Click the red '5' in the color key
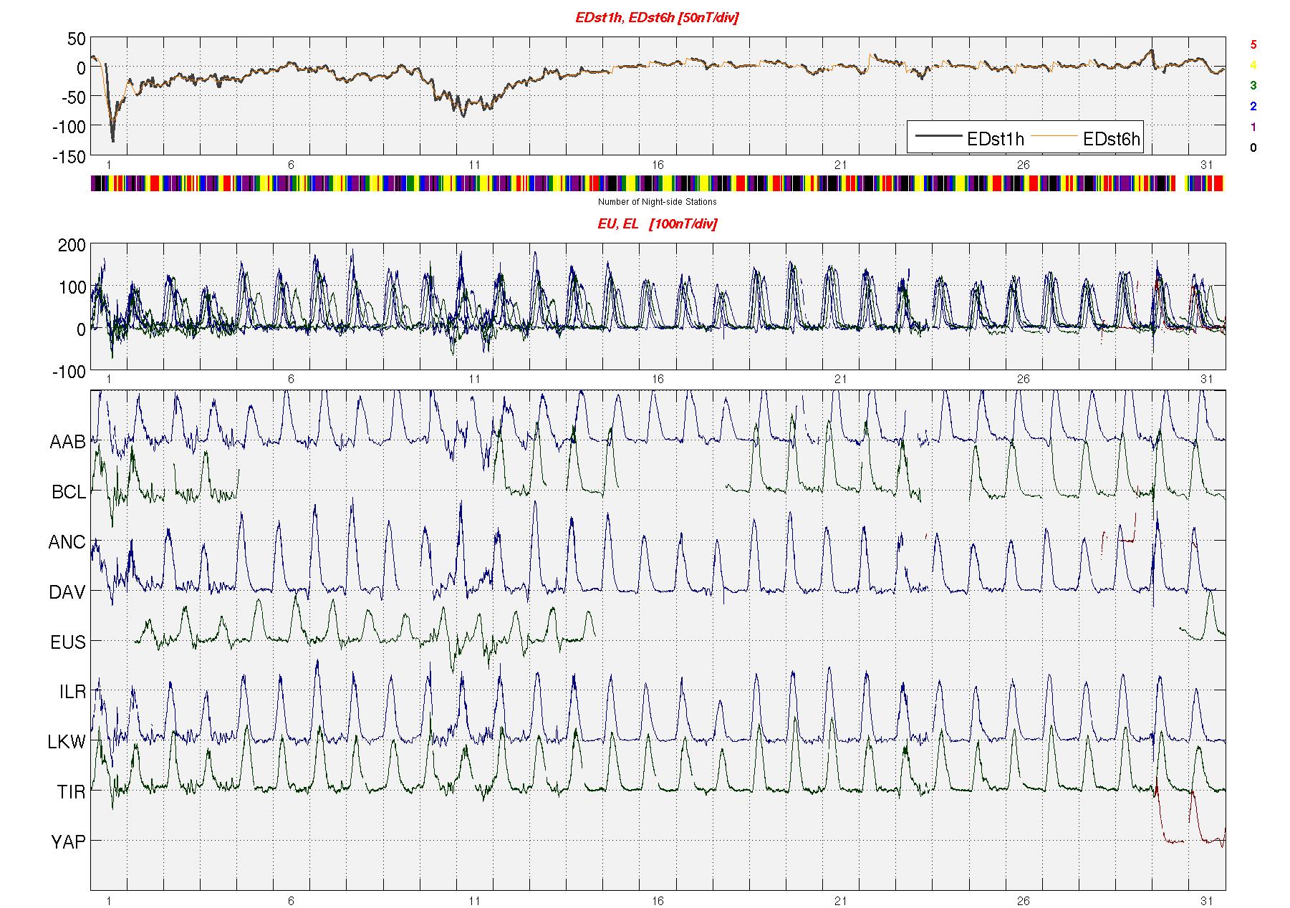The height and width of the screenshot is (908, 1290). [1253, 44]
